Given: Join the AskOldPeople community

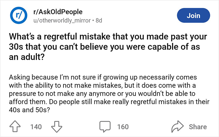Looking at the screenshot, I should pyautogui.click(x=193, y=15).
